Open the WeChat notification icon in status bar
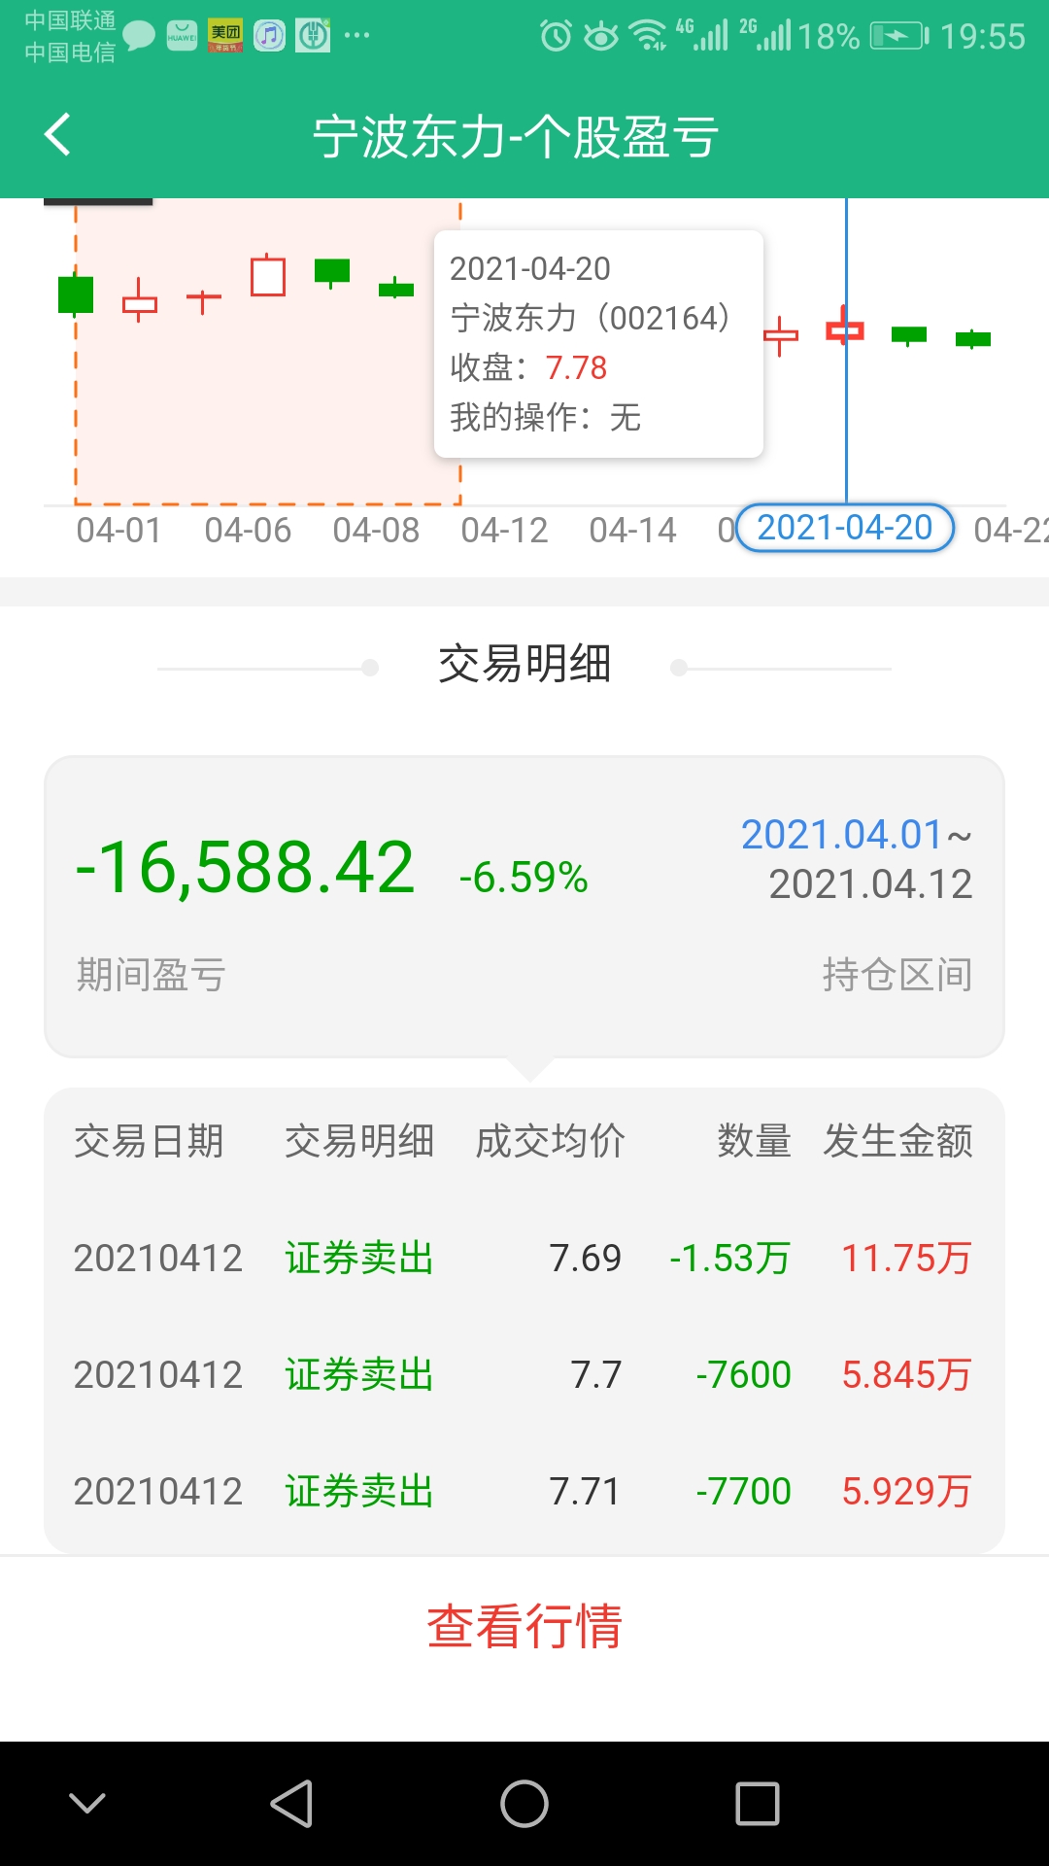 (x=139, y=36)
